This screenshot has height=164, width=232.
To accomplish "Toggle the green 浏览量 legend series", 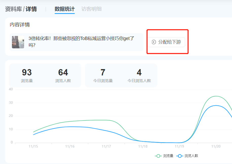I will (x=164, y=156).
